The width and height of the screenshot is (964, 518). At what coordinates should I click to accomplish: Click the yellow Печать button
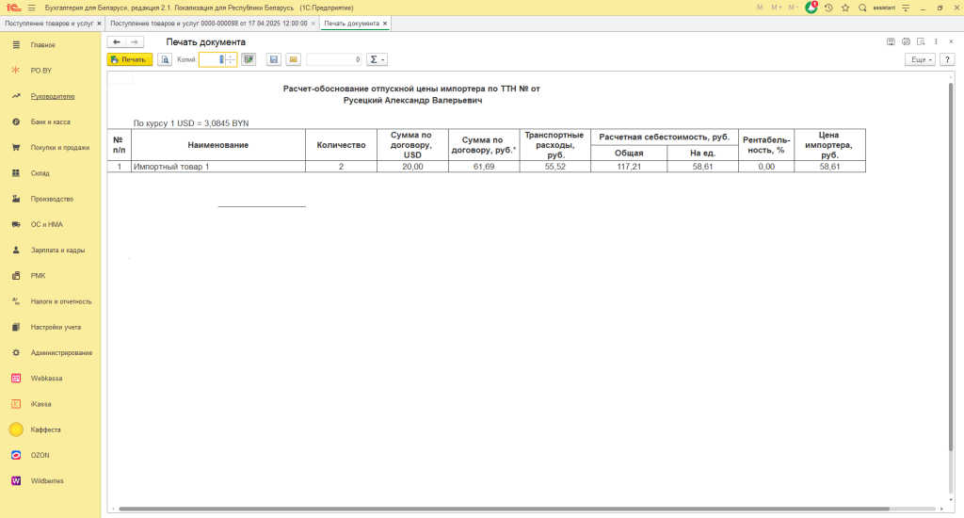coord(130,59)
